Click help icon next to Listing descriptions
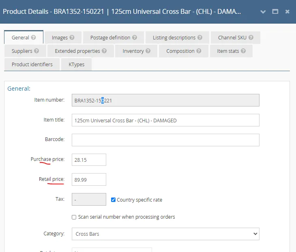Image resolution: width=296 pixels, height=252 pixels. pyautogui.click(x=200, y=37)
